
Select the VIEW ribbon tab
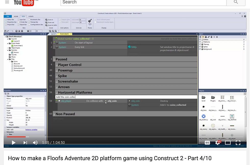pos(23,16)
